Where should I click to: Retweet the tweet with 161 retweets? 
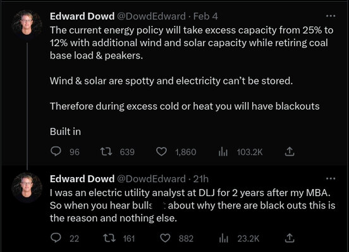coord(109,239)
